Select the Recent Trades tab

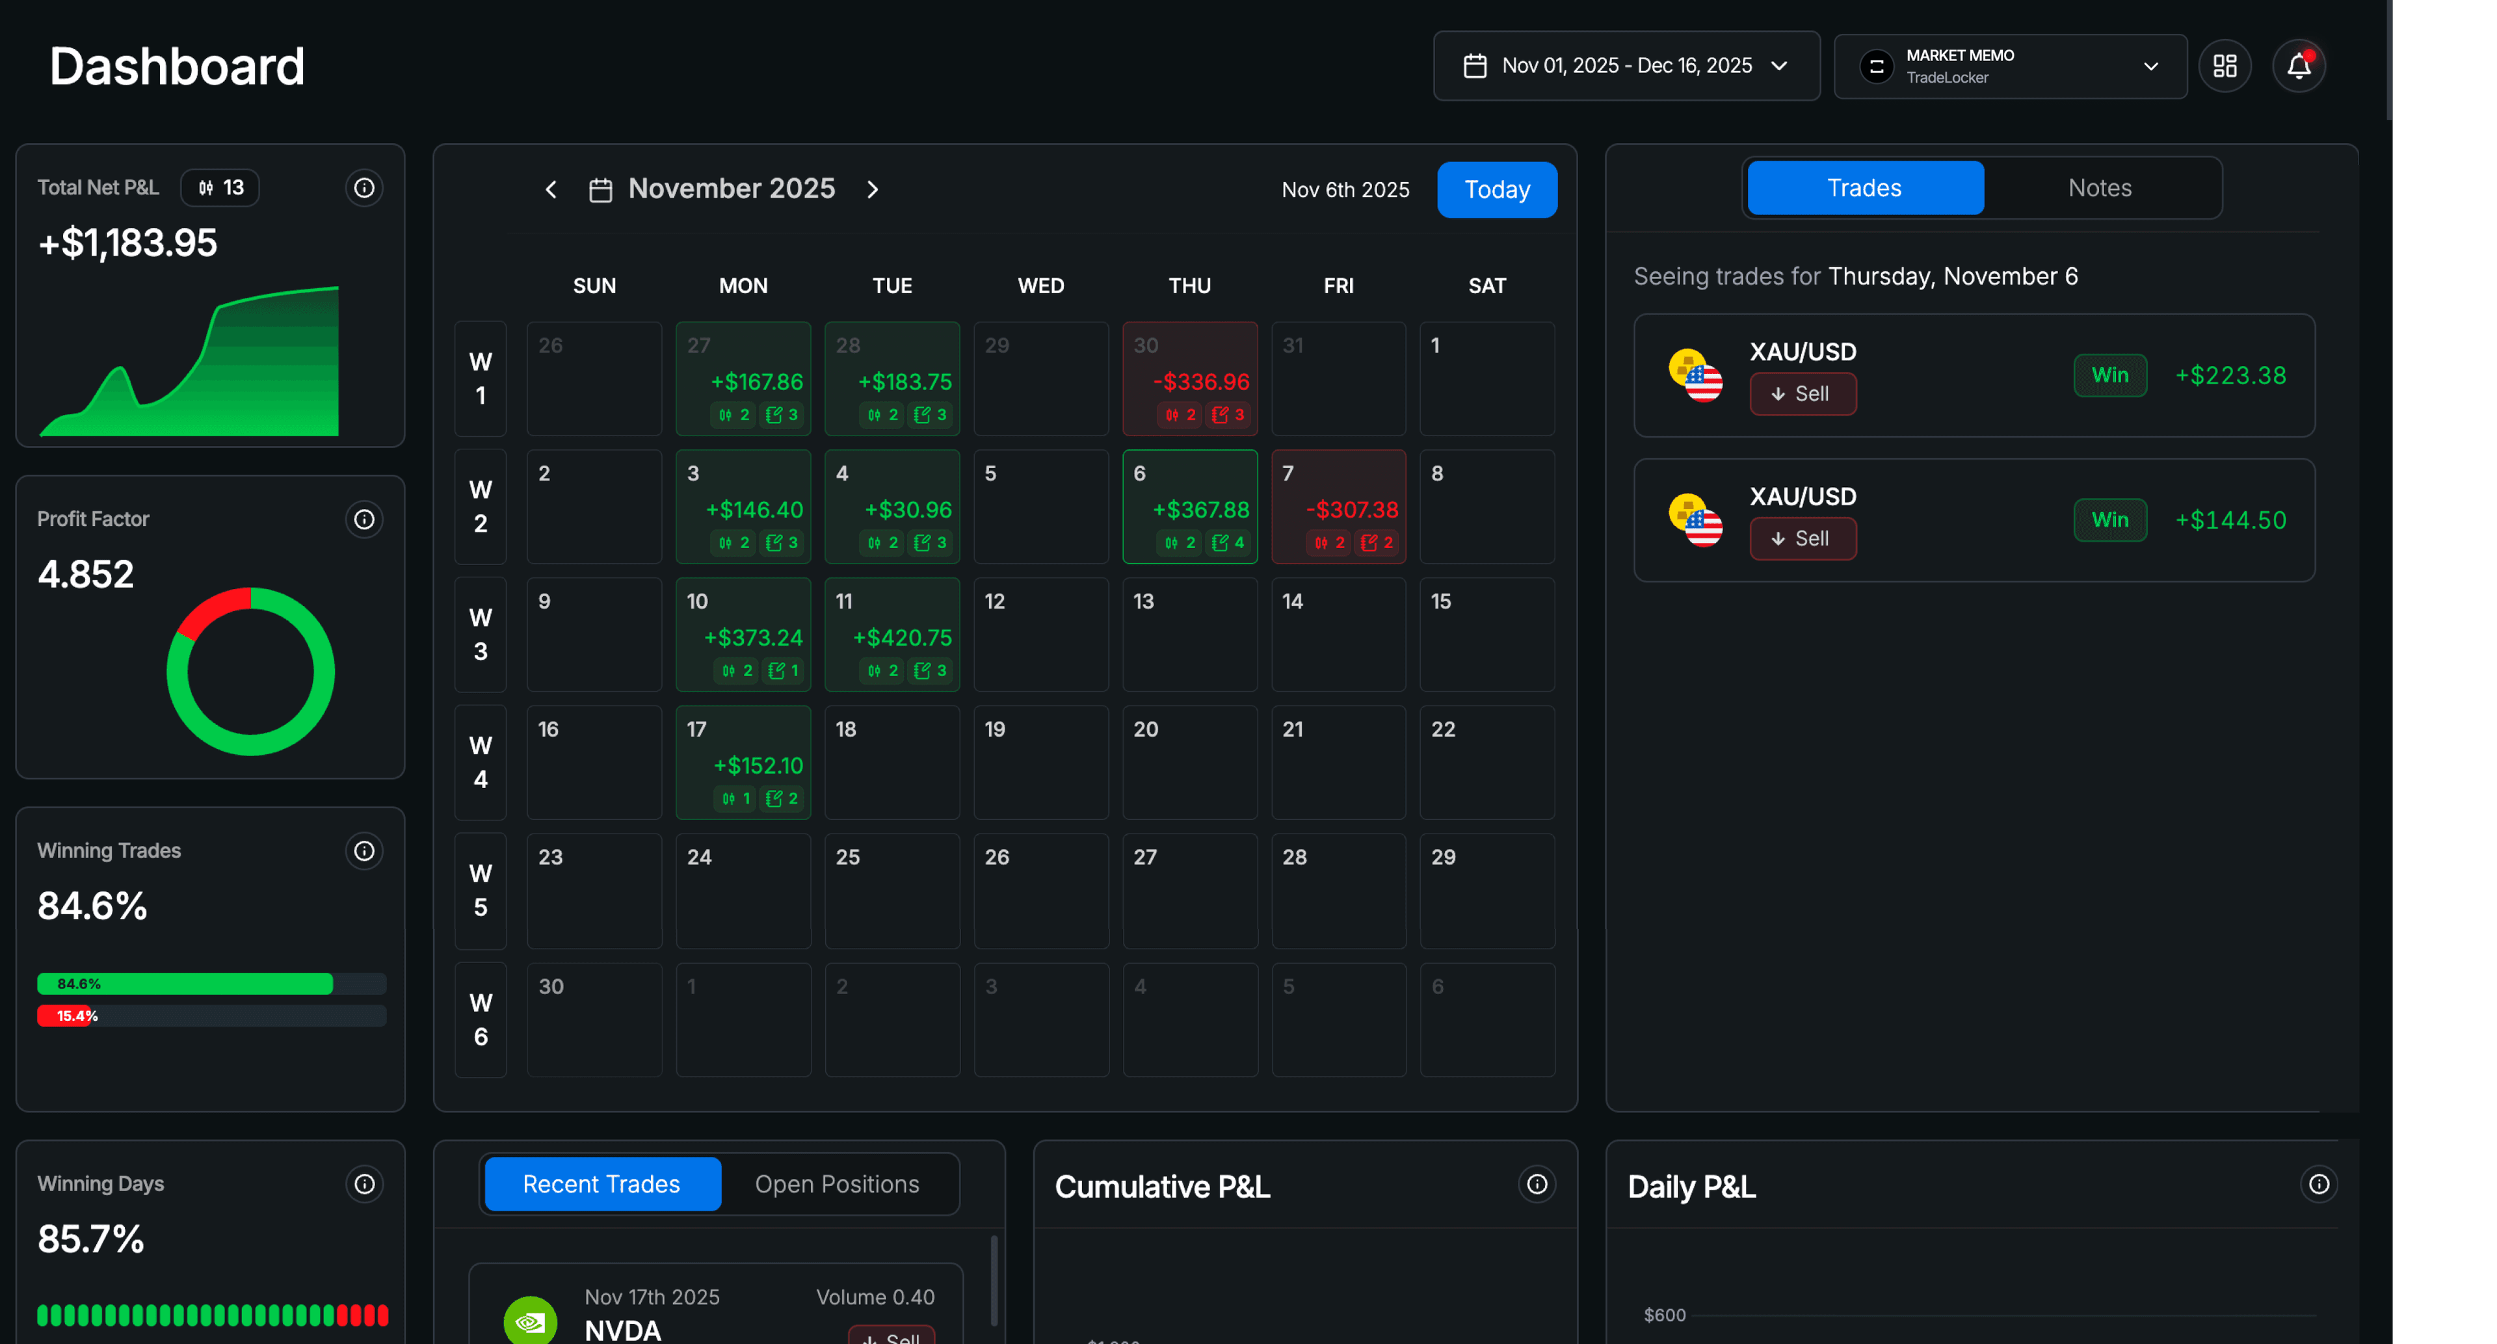pyautogui.click(x=602, y=1184)
